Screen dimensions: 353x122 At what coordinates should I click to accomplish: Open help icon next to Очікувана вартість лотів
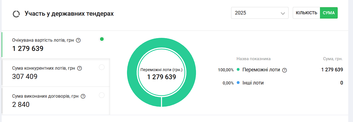coord(78,40)
